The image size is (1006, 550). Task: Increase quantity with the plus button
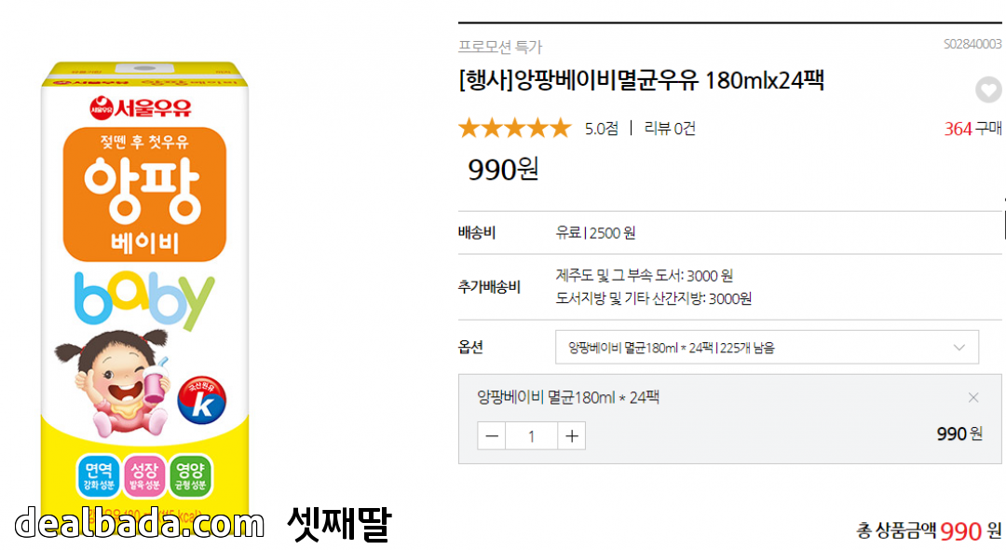point(572,435)
